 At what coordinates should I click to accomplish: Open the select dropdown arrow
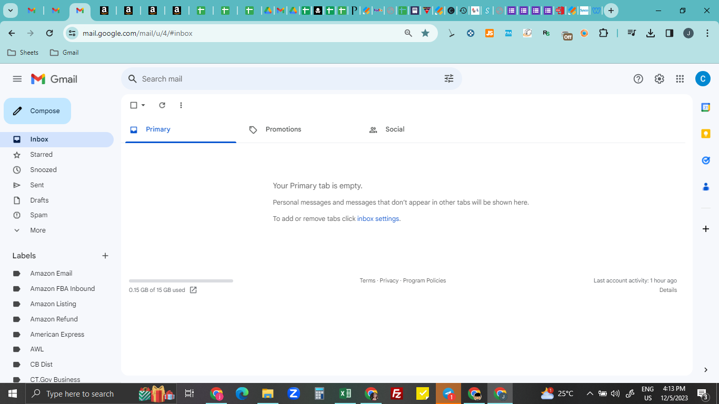point(143,105)
